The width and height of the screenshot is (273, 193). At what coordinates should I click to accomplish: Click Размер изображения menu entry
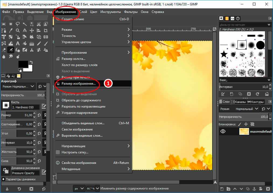click(78, 84)
